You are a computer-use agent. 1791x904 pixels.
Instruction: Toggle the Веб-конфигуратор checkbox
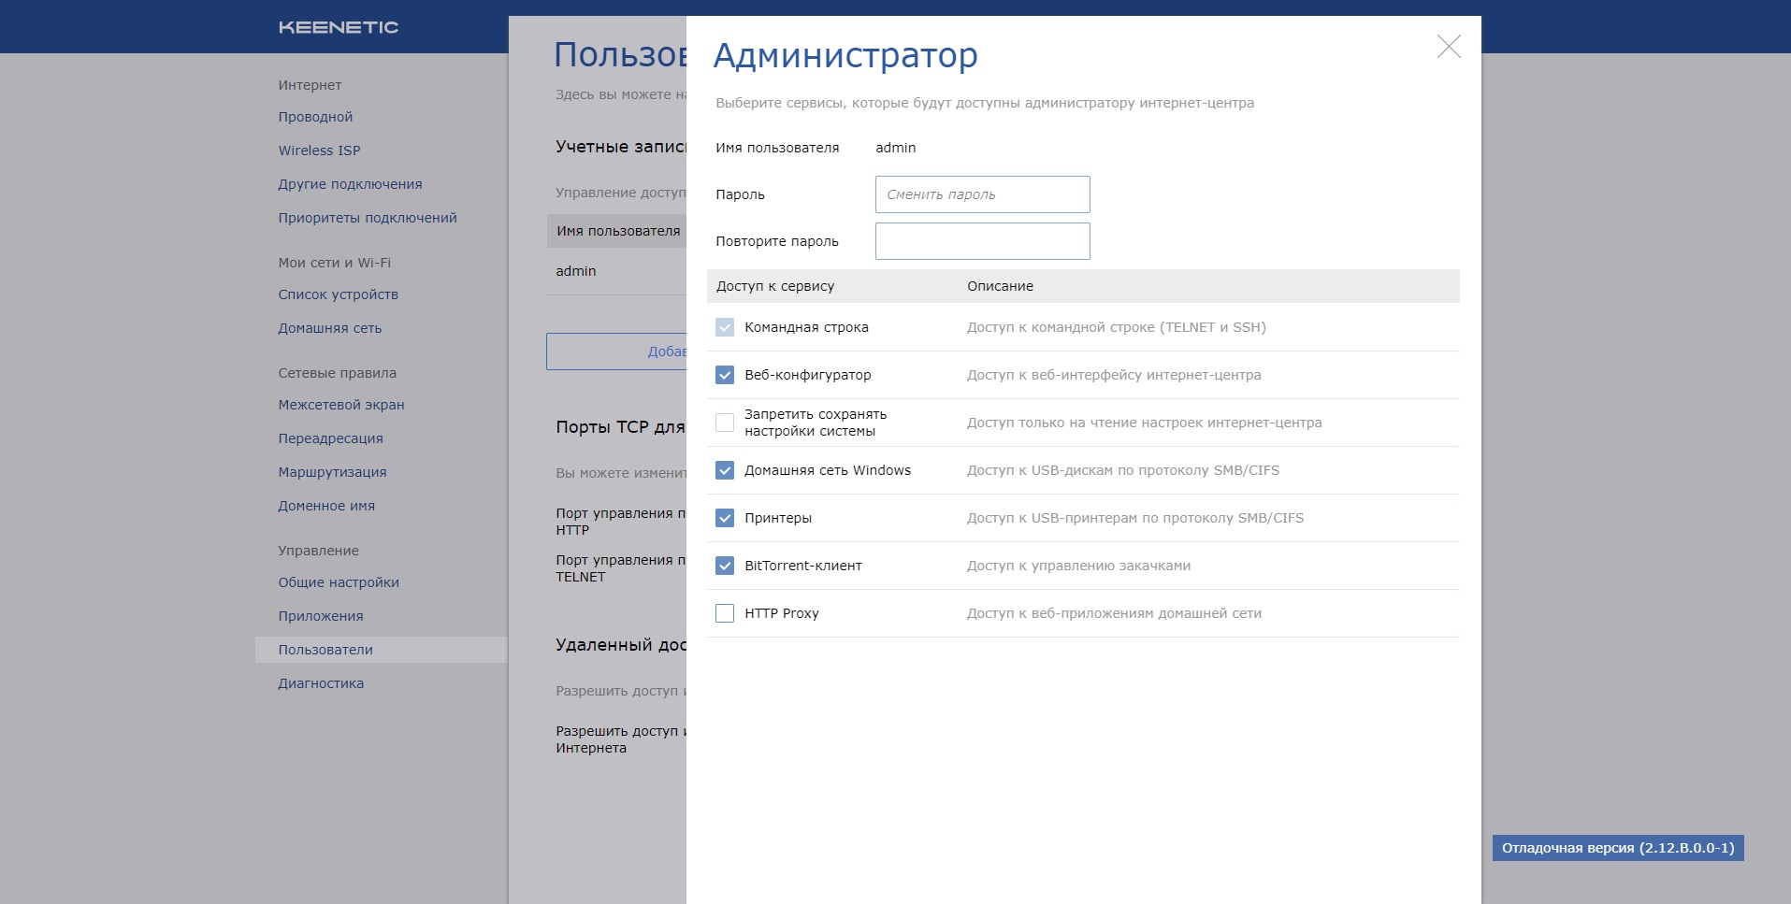[x=725, y=375]
